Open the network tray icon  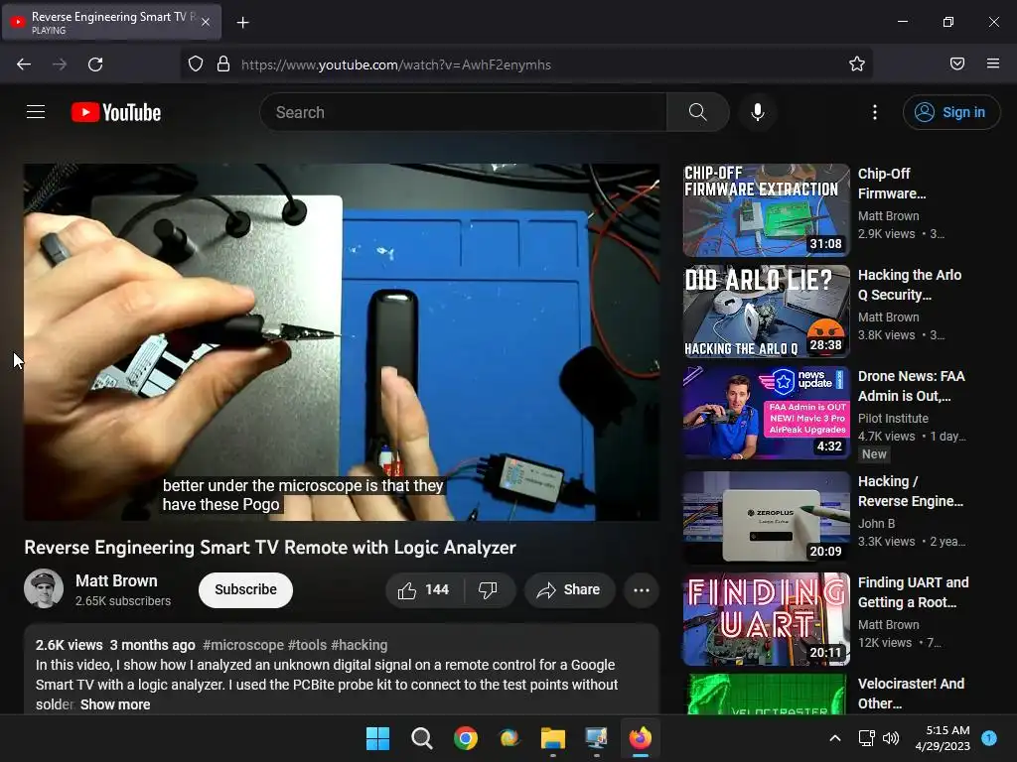[866, 738]
